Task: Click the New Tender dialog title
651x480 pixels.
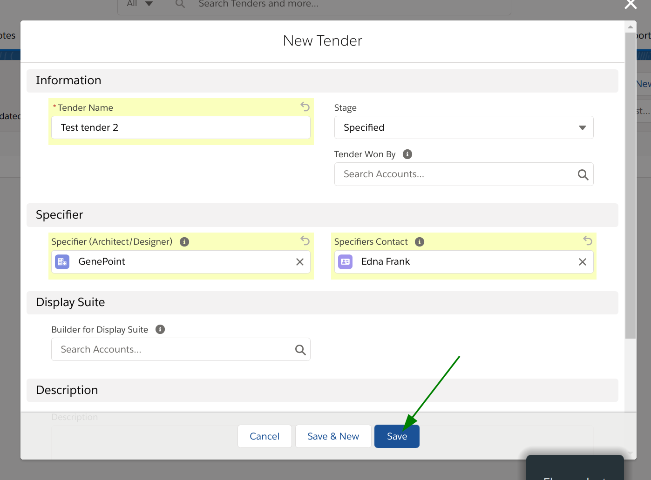Action: (322, 41)
